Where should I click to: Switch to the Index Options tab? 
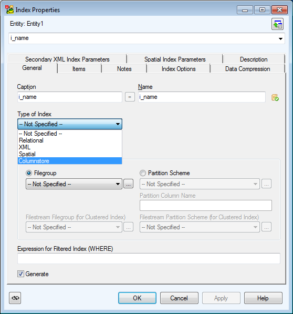click(x=179, y=69)
